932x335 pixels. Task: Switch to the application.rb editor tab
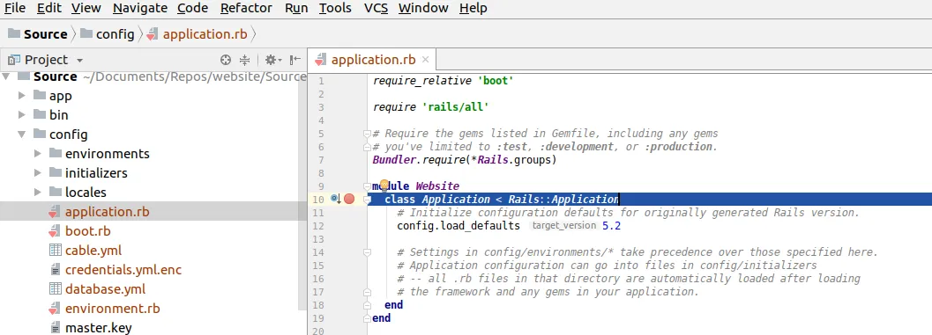point(373,60)
